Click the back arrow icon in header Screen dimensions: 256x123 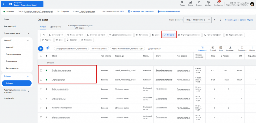pos(4,4)
